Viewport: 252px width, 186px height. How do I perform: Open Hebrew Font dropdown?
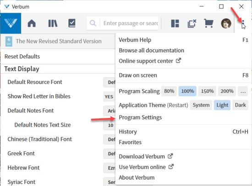[x=110, y=168]
